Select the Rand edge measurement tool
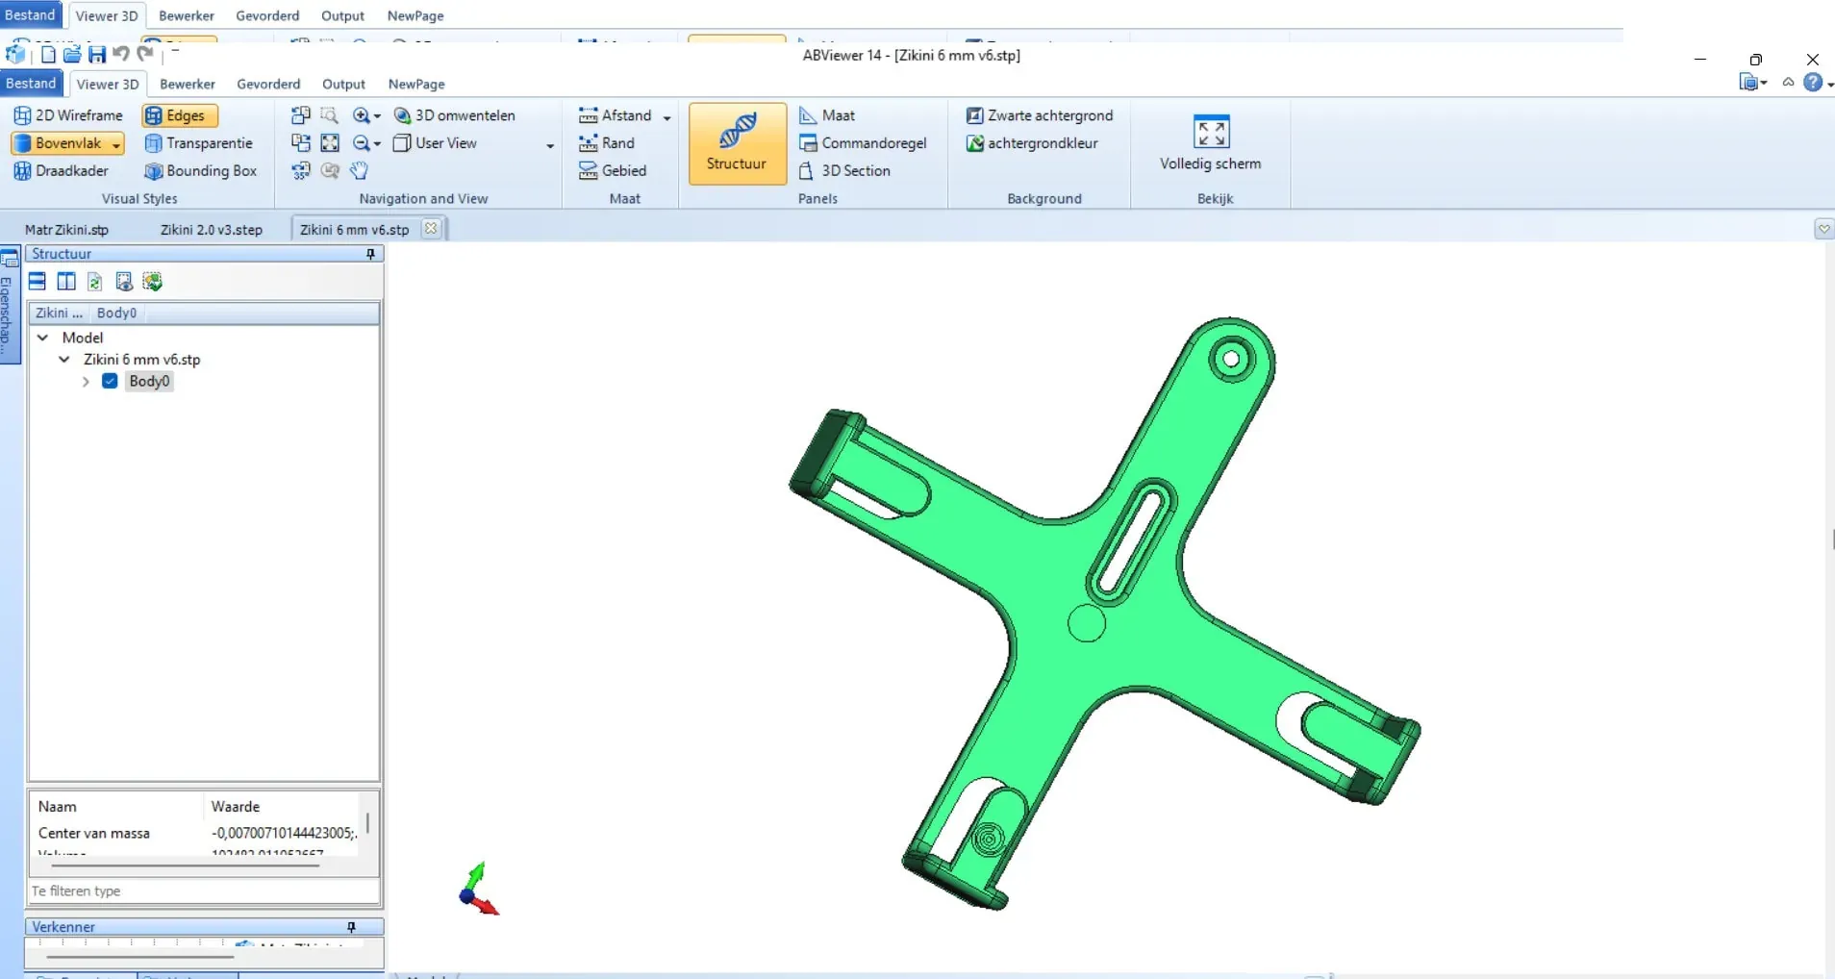 pyautogui.click(x=607, y=143)
